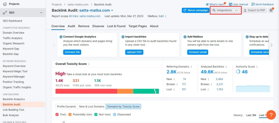Image resolution: width=279 pixels, height=123 pixels.
Task: Open the campaign settings gear icon
Action: pos(271,10)
